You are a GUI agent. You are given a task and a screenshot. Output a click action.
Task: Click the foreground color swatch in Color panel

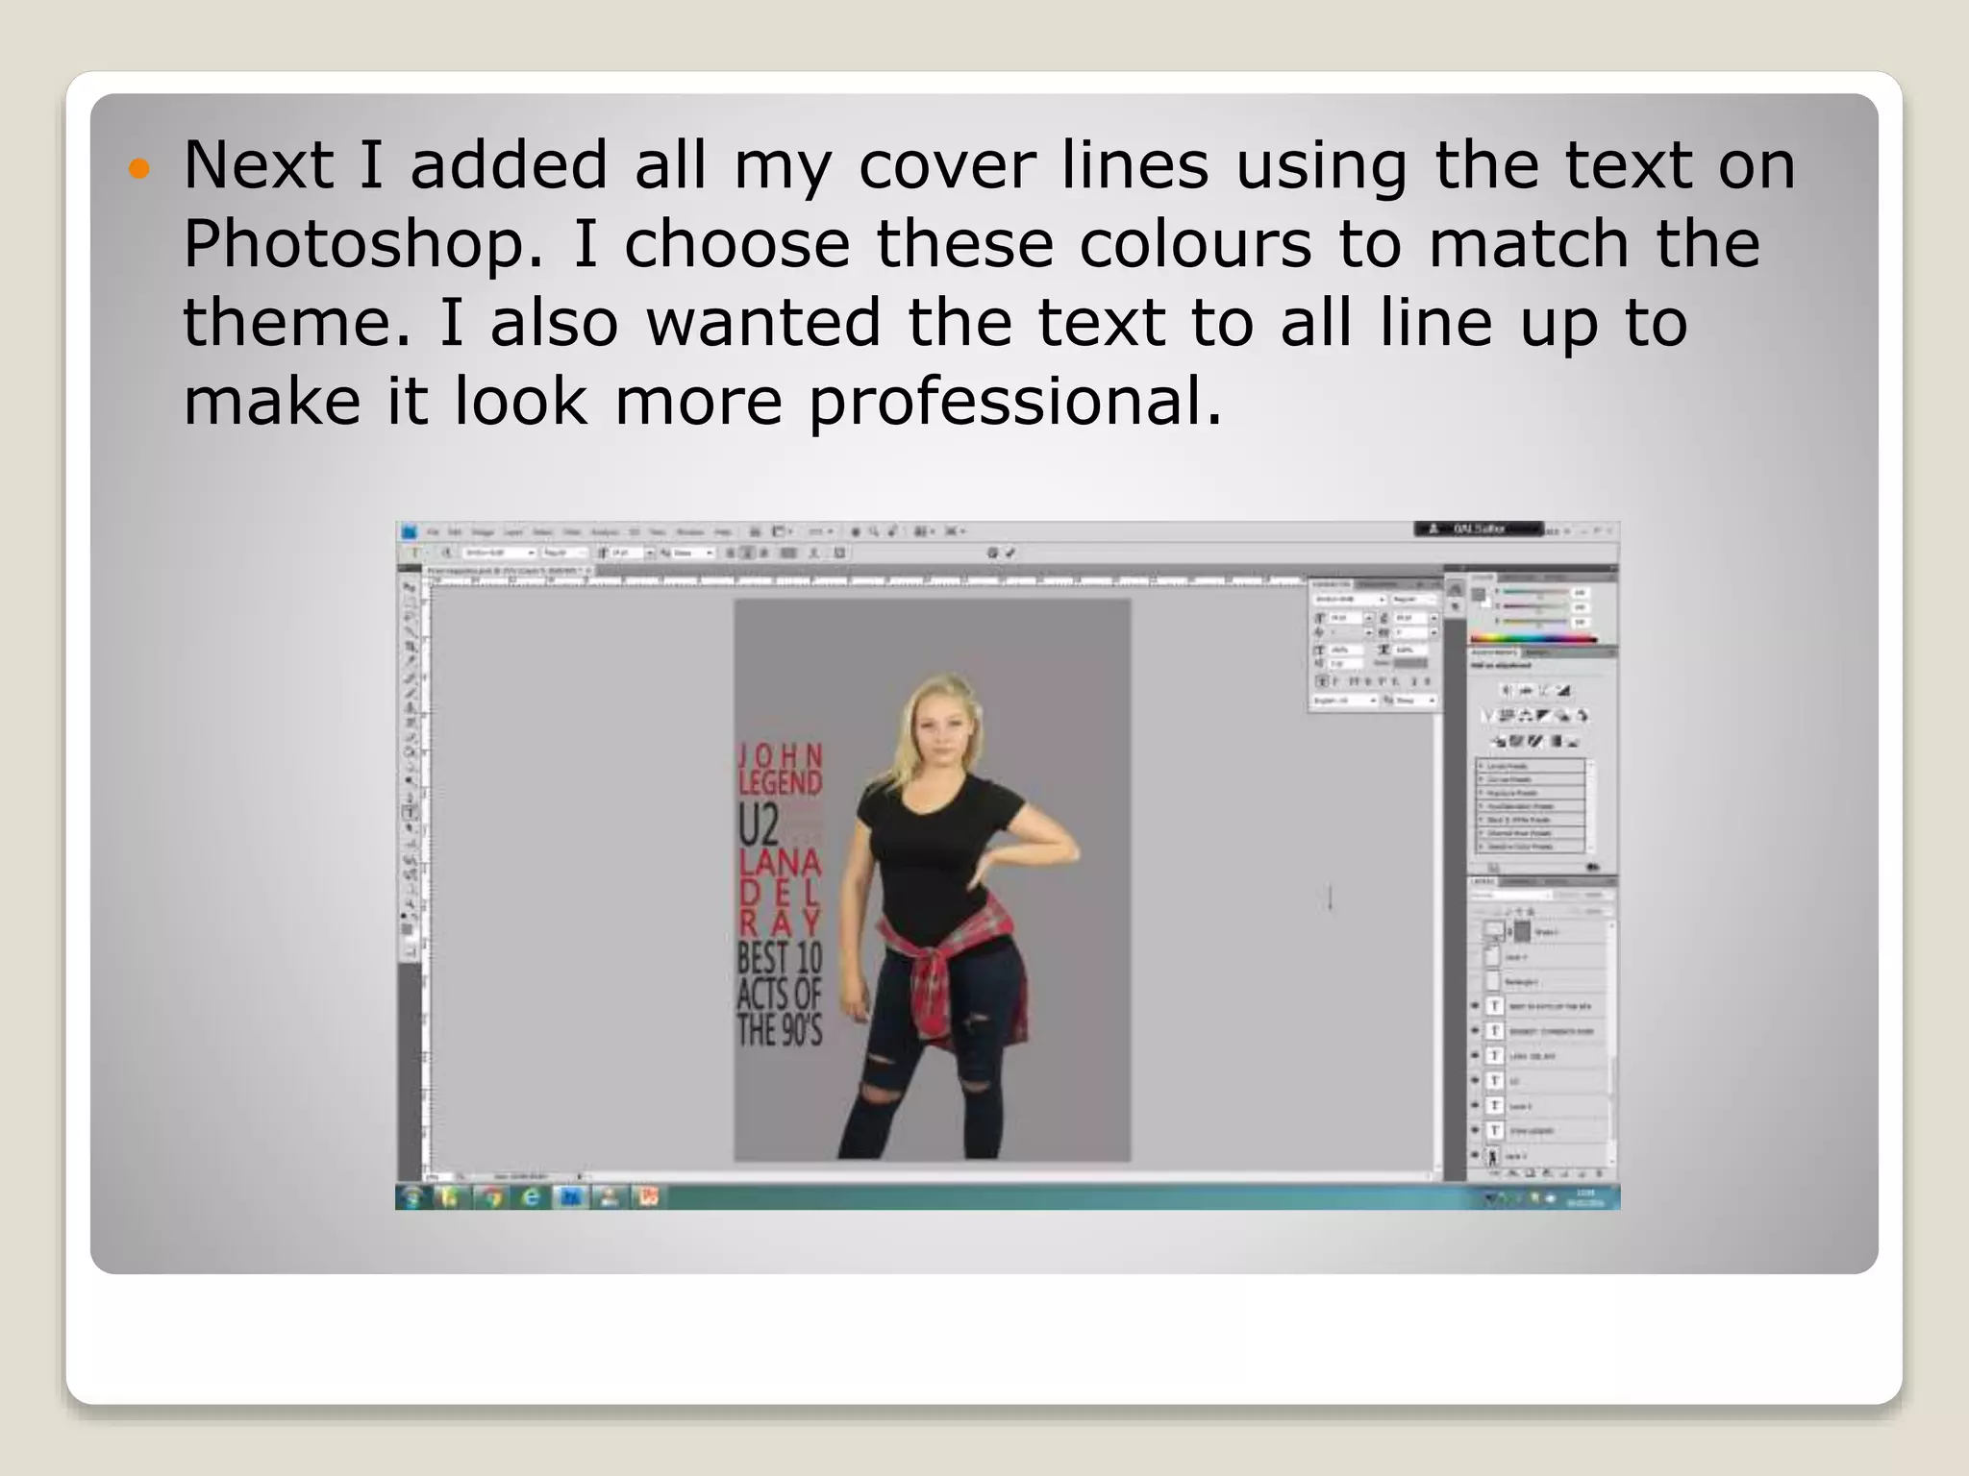pyautogui.click(x=1479, y=594)
